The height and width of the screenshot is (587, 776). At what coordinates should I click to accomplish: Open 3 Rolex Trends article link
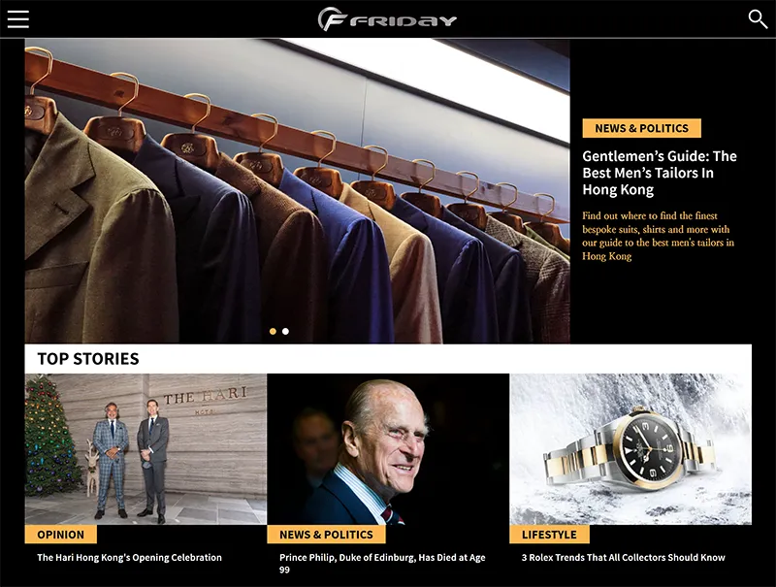[623, 557]
